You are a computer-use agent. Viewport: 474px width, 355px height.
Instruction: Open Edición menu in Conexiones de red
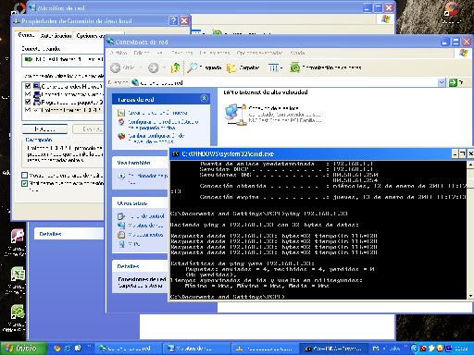pyautogui.click(x=142, y=53)
